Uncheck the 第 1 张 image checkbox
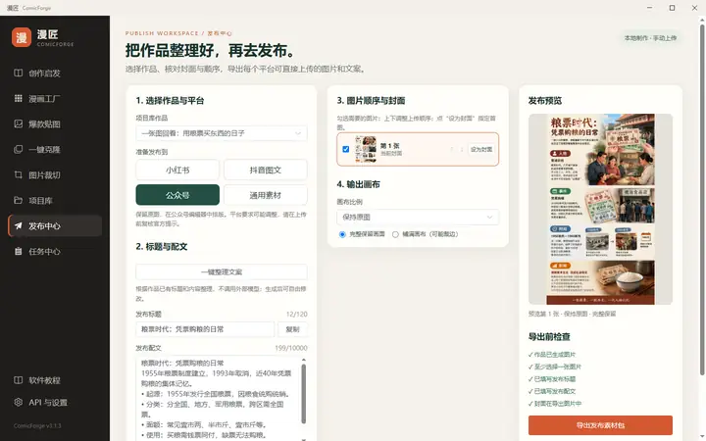The height and width of the screenshot is (441, 706). (x=346, y=149)
